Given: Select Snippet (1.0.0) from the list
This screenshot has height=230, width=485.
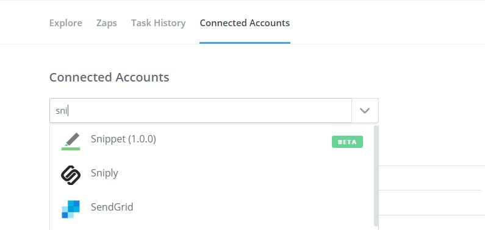Looking at the screenshot, I should coord(212,142).
